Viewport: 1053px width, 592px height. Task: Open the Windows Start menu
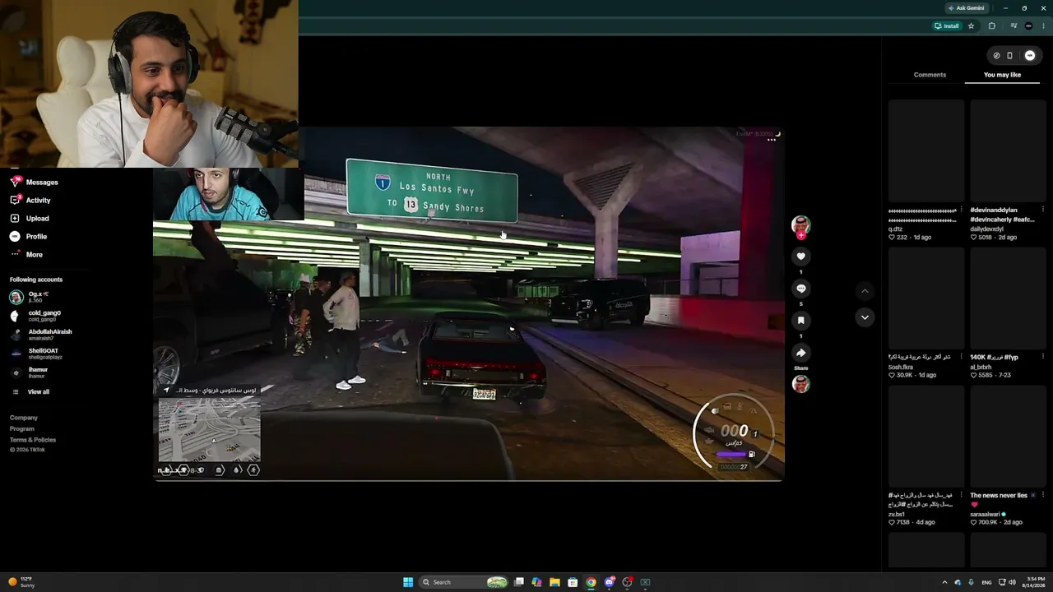408,582
